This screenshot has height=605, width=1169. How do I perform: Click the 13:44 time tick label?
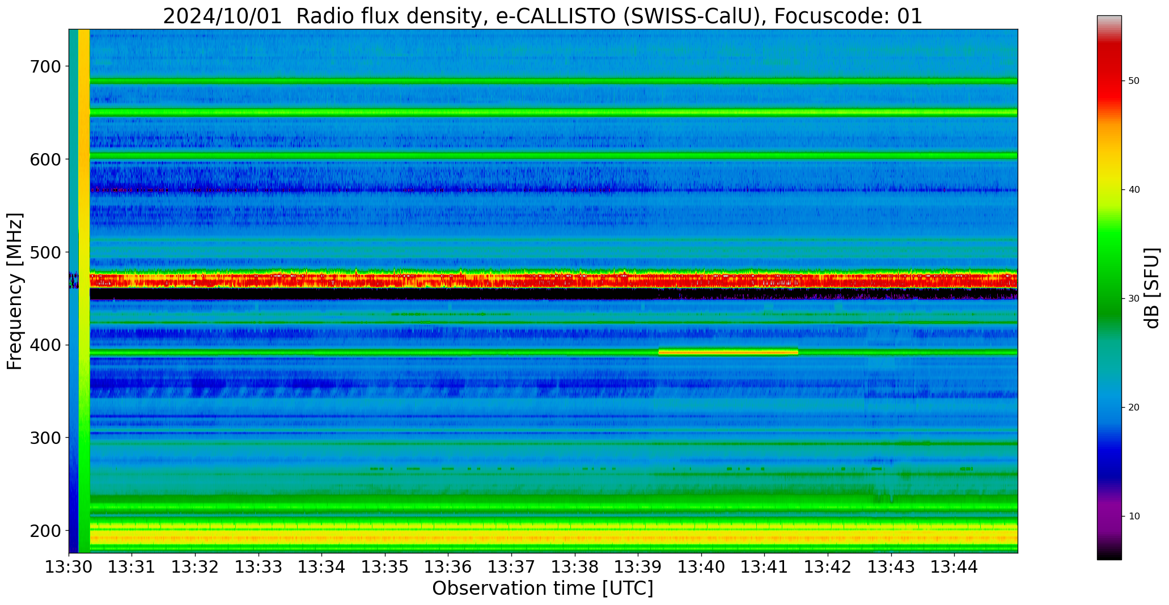(x=955, y=567)
